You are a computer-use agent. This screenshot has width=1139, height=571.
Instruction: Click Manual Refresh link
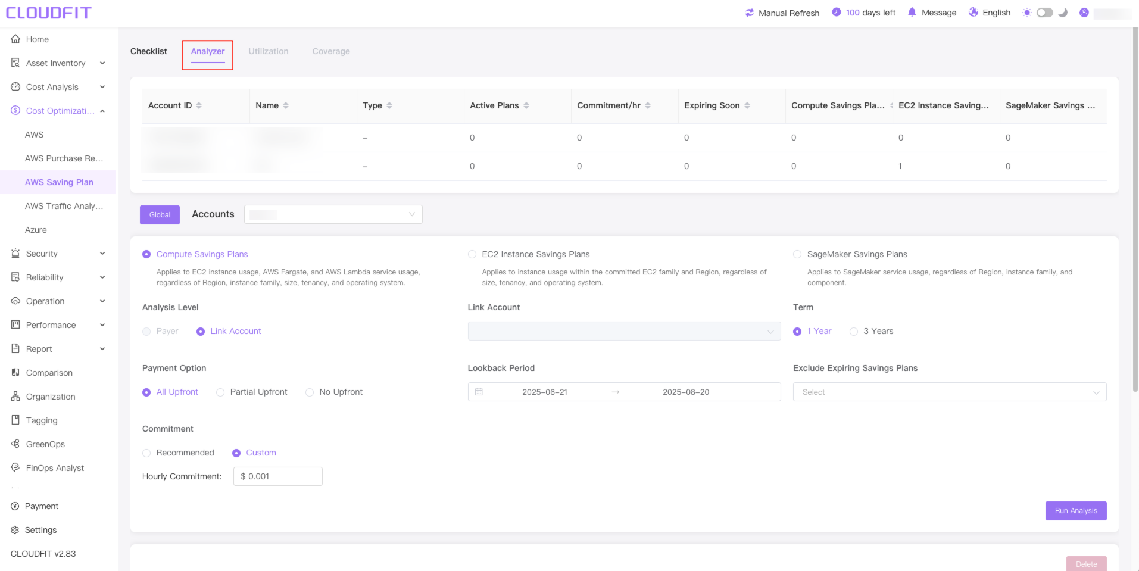point(789,13)
